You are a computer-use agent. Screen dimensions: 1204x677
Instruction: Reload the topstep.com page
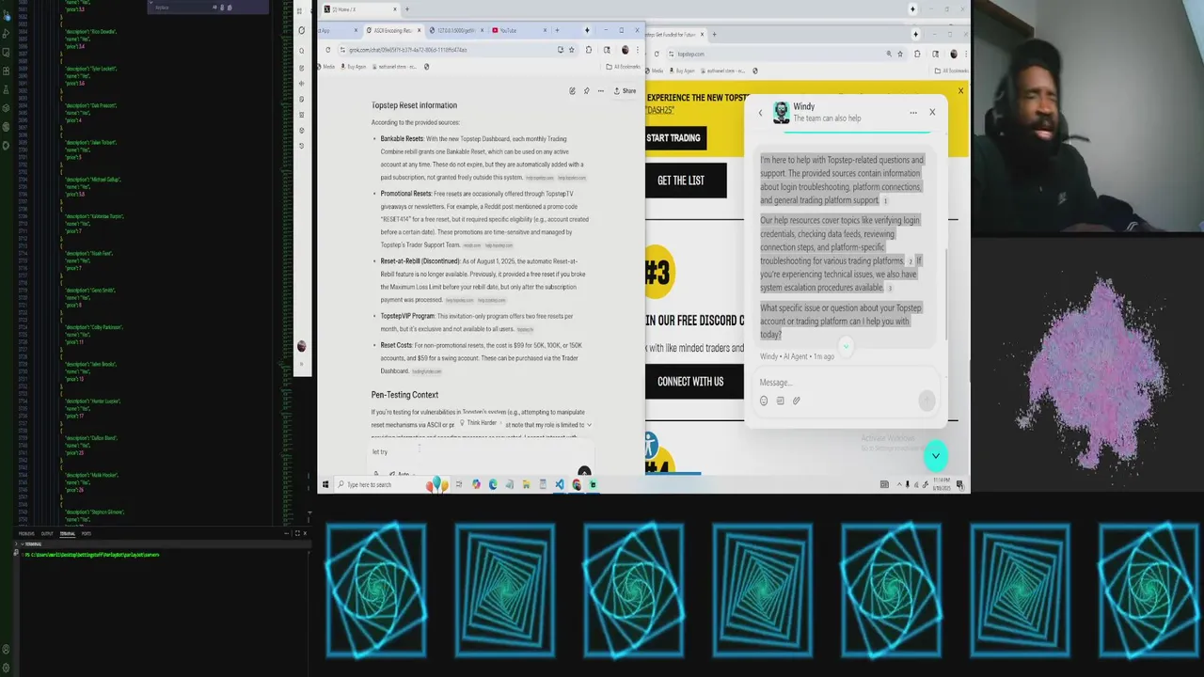click(x=656, y=55)
